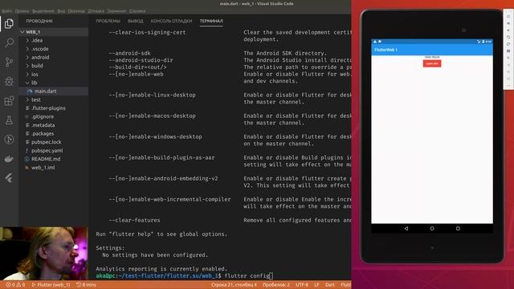
Task: Open the .flutter-plugins file
Action: tap(54, 108)
